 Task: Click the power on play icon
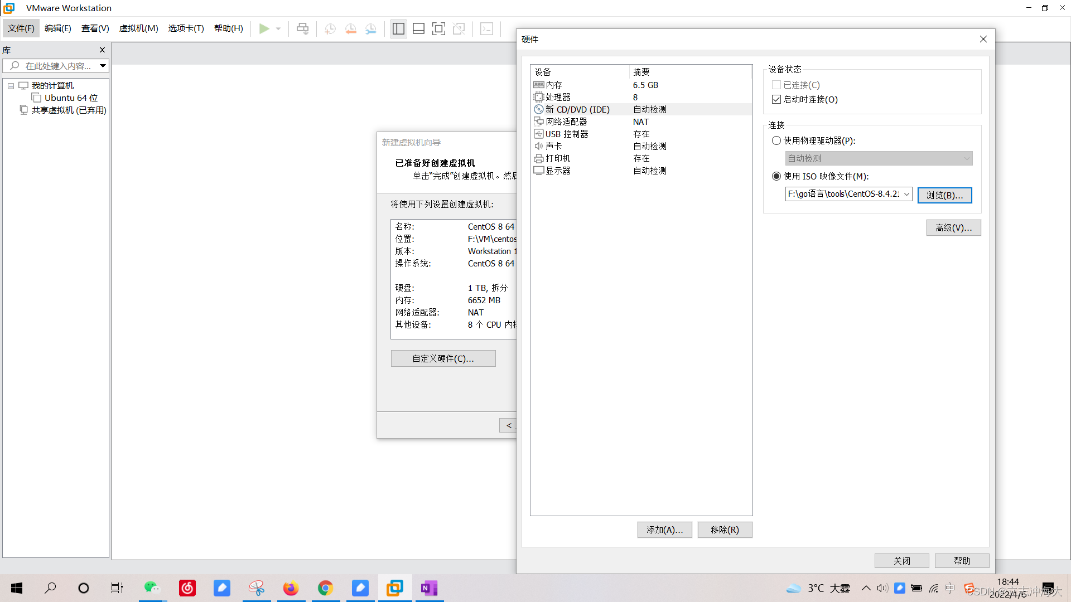coord(264,28)
